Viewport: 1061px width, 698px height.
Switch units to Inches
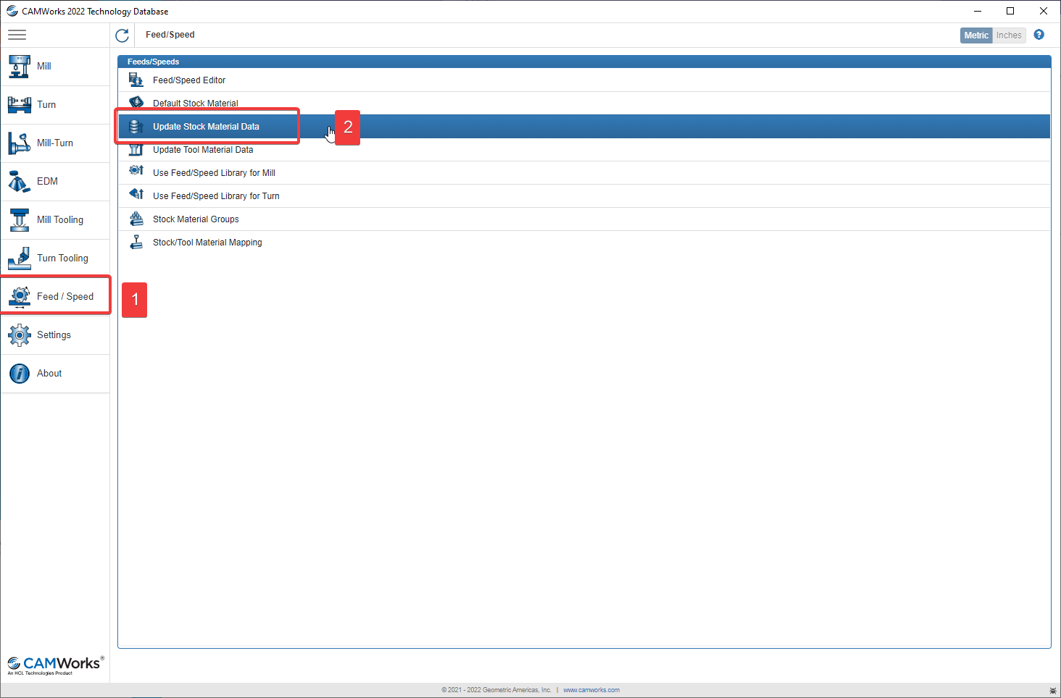[1009, 35]
